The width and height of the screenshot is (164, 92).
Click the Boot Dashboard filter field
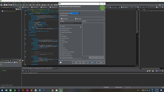click(x=11, y=68)
